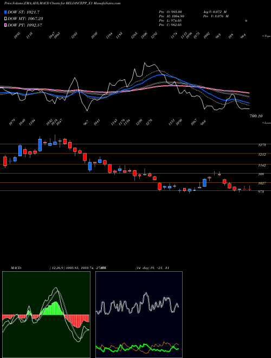Click the chart title mentioning RELIANCEPP_E1

point(62,3)
